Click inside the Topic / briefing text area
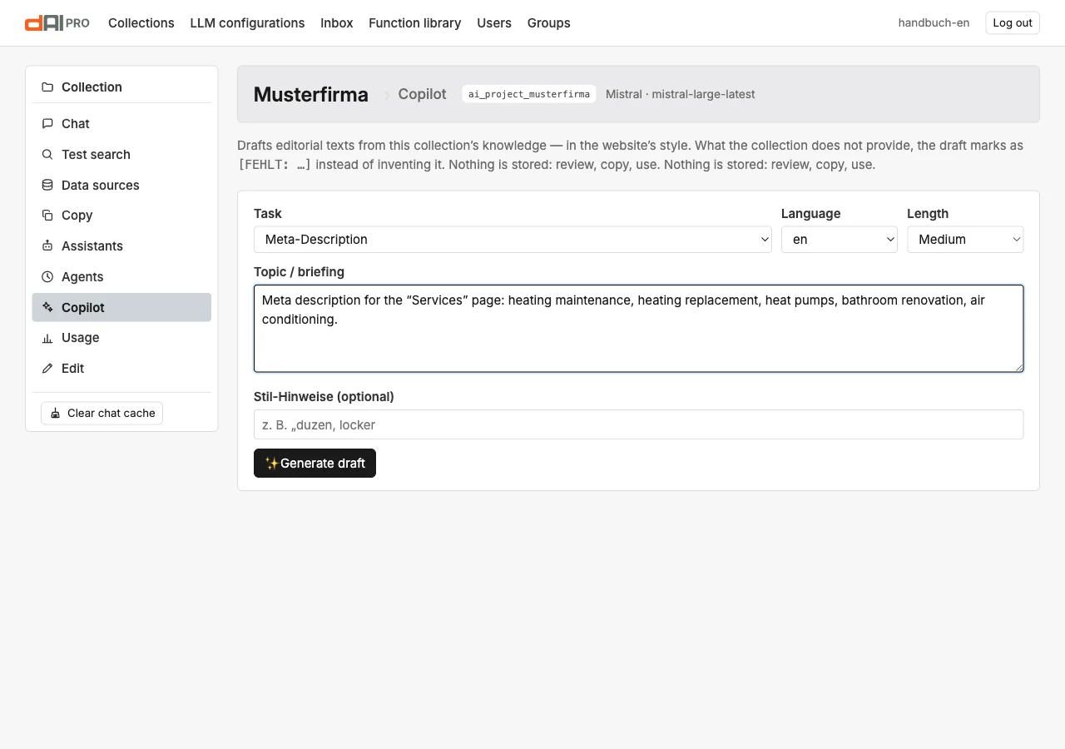1065x749 pixels. click(x=638, y=329)
